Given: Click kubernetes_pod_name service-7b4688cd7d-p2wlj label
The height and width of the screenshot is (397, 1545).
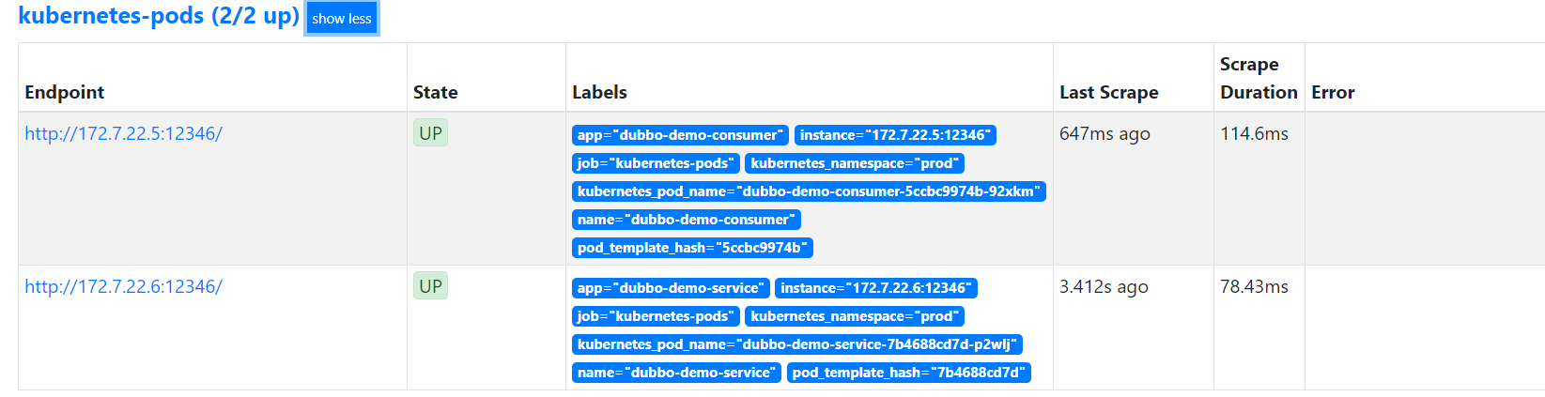Looking at the screenshot, I should 797,344.
